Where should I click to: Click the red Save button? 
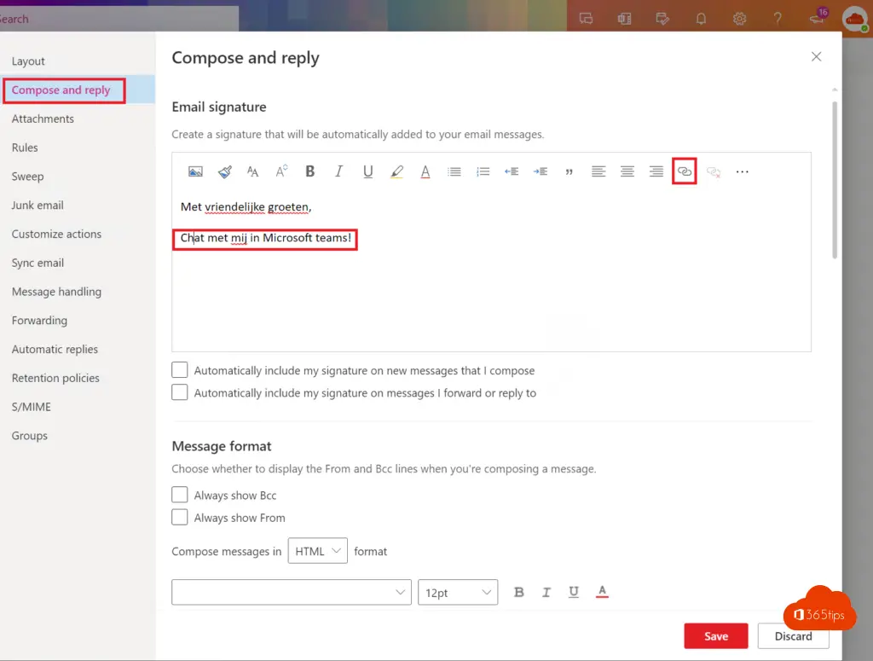[715, 636]
